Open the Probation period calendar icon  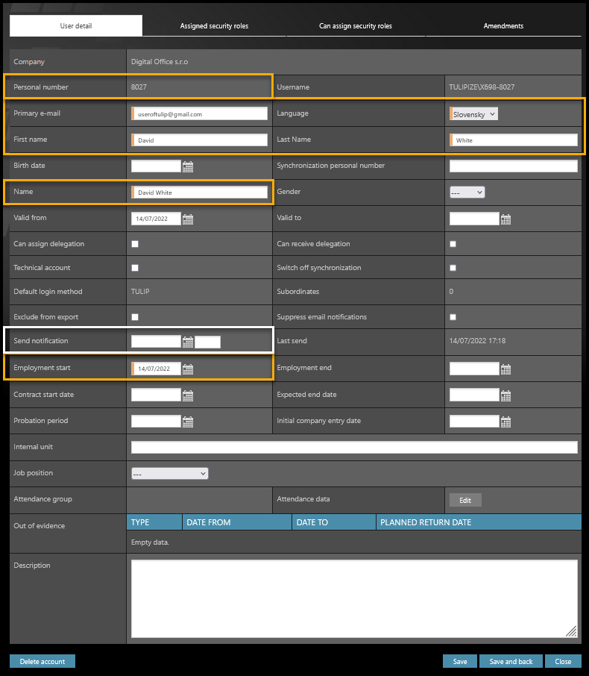tap(188, 422)
